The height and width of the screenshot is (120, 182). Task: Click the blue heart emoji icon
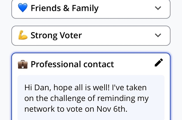point(22,8)
